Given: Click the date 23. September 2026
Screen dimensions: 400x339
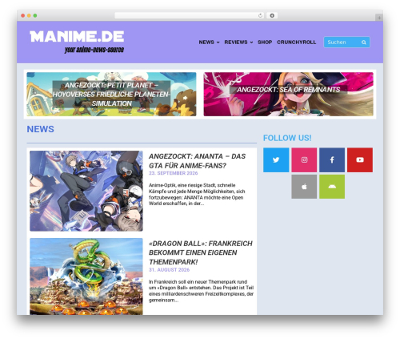Looking at the screenshot, I should pos(174,173).
